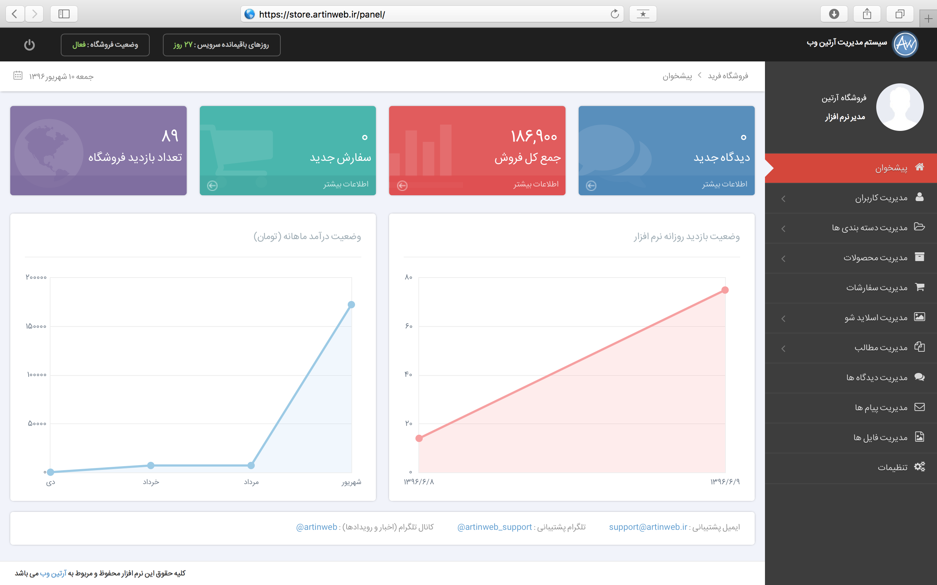
Task: Open the @artinweb channel link
Action: (x=316, y=527)
